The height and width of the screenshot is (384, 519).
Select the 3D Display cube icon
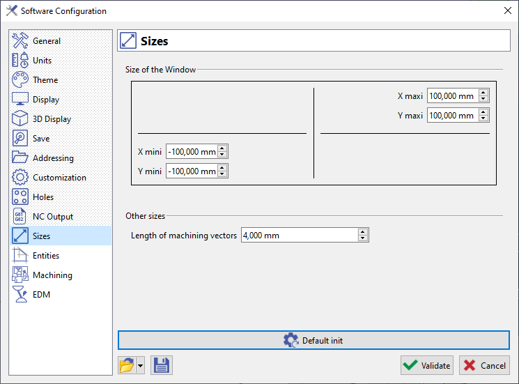20,119
